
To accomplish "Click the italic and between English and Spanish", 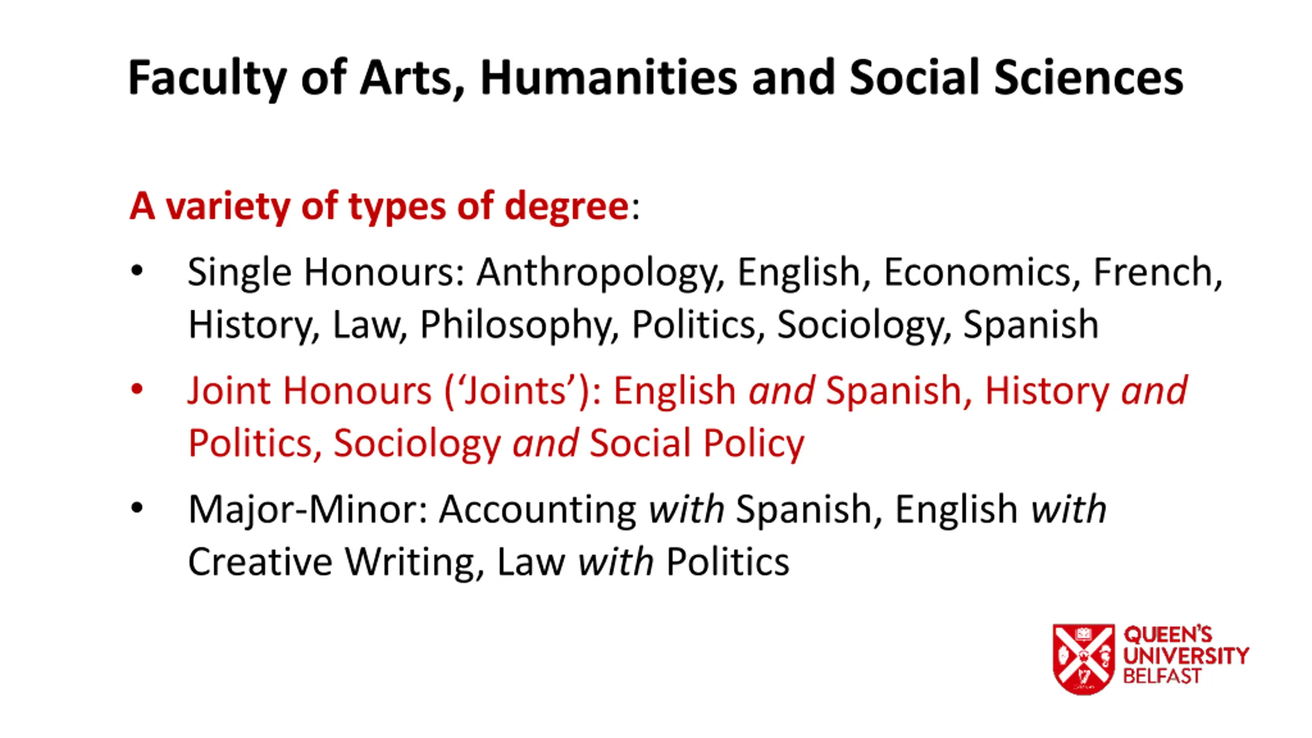I will tap(781, 391).
